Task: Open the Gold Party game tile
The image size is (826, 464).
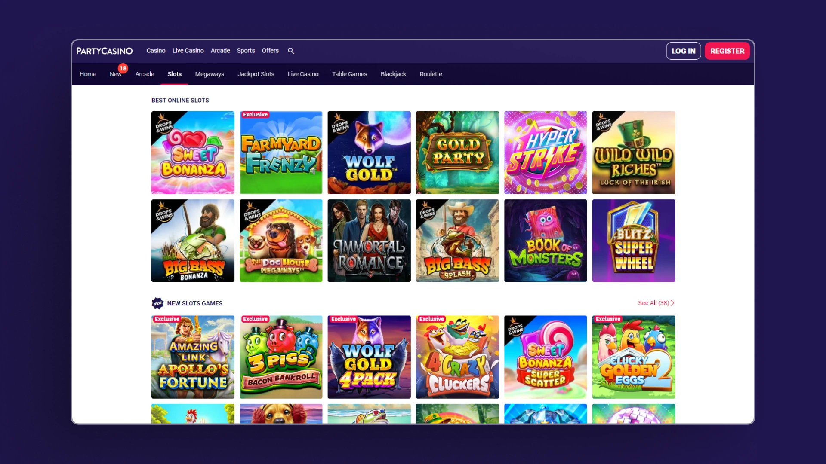Action: 457,153
